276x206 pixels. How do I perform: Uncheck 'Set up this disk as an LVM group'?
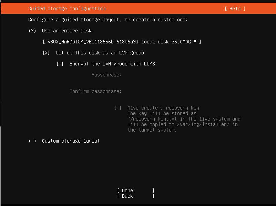pos(46,53)
